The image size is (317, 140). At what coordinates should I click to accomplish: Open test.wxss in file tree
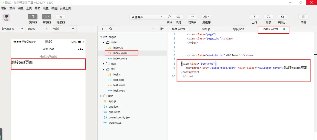coord(119,91)
